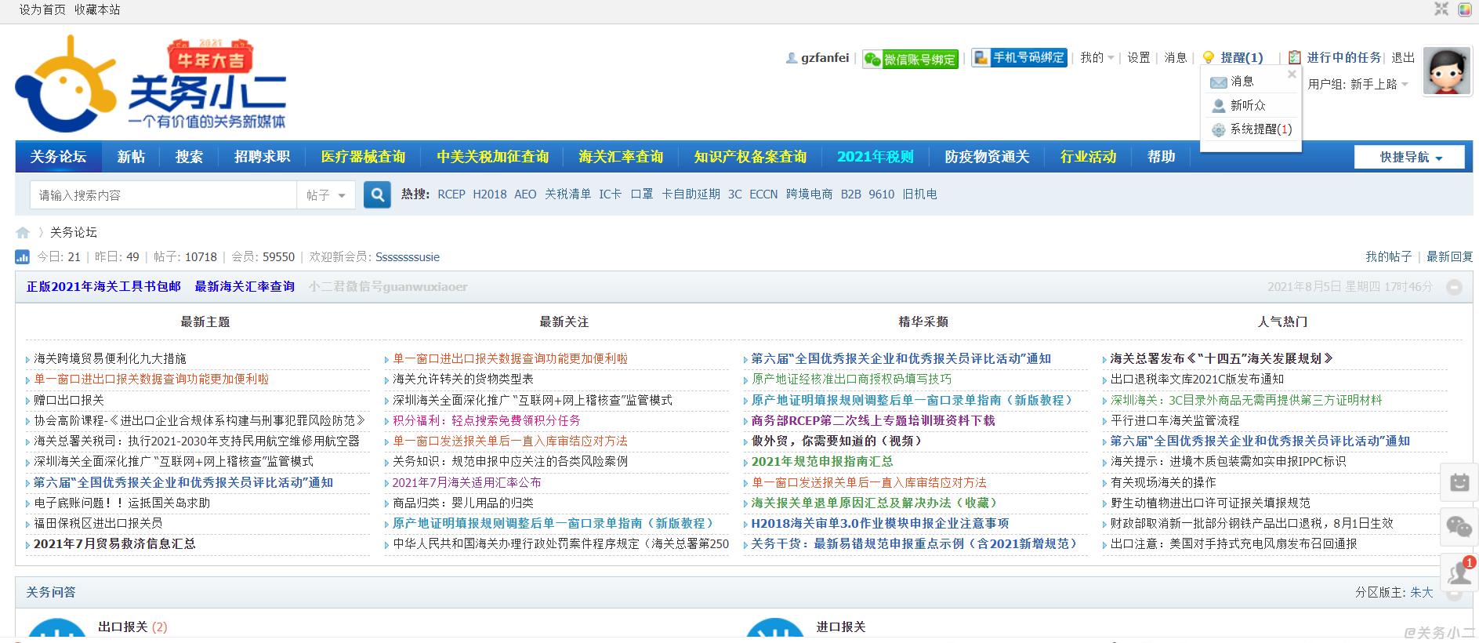This screenshot has height=643, width=1479.
Task: Click the blue search magnifier button
Action: [x=377, y=194]
